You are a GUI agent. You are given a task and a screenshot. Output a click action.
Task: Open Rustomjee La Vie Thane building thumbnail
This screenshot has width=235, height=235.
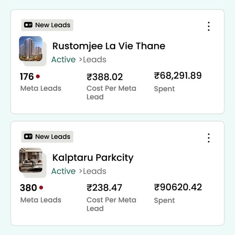pos(31,49)
